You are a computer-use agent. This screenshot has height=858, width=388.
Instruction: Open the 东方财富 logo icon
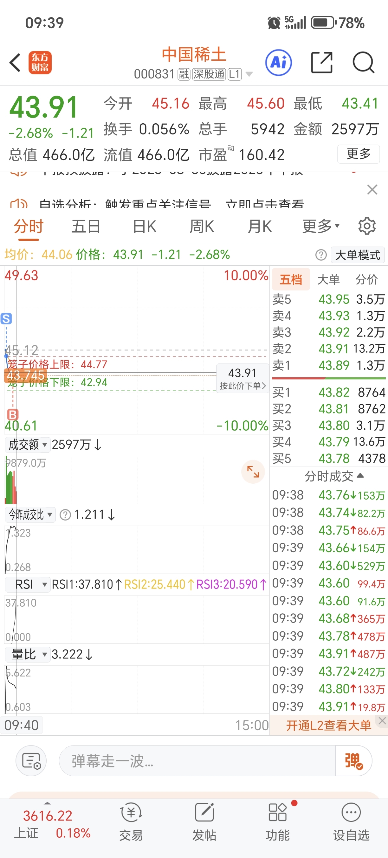click(40, 62)
